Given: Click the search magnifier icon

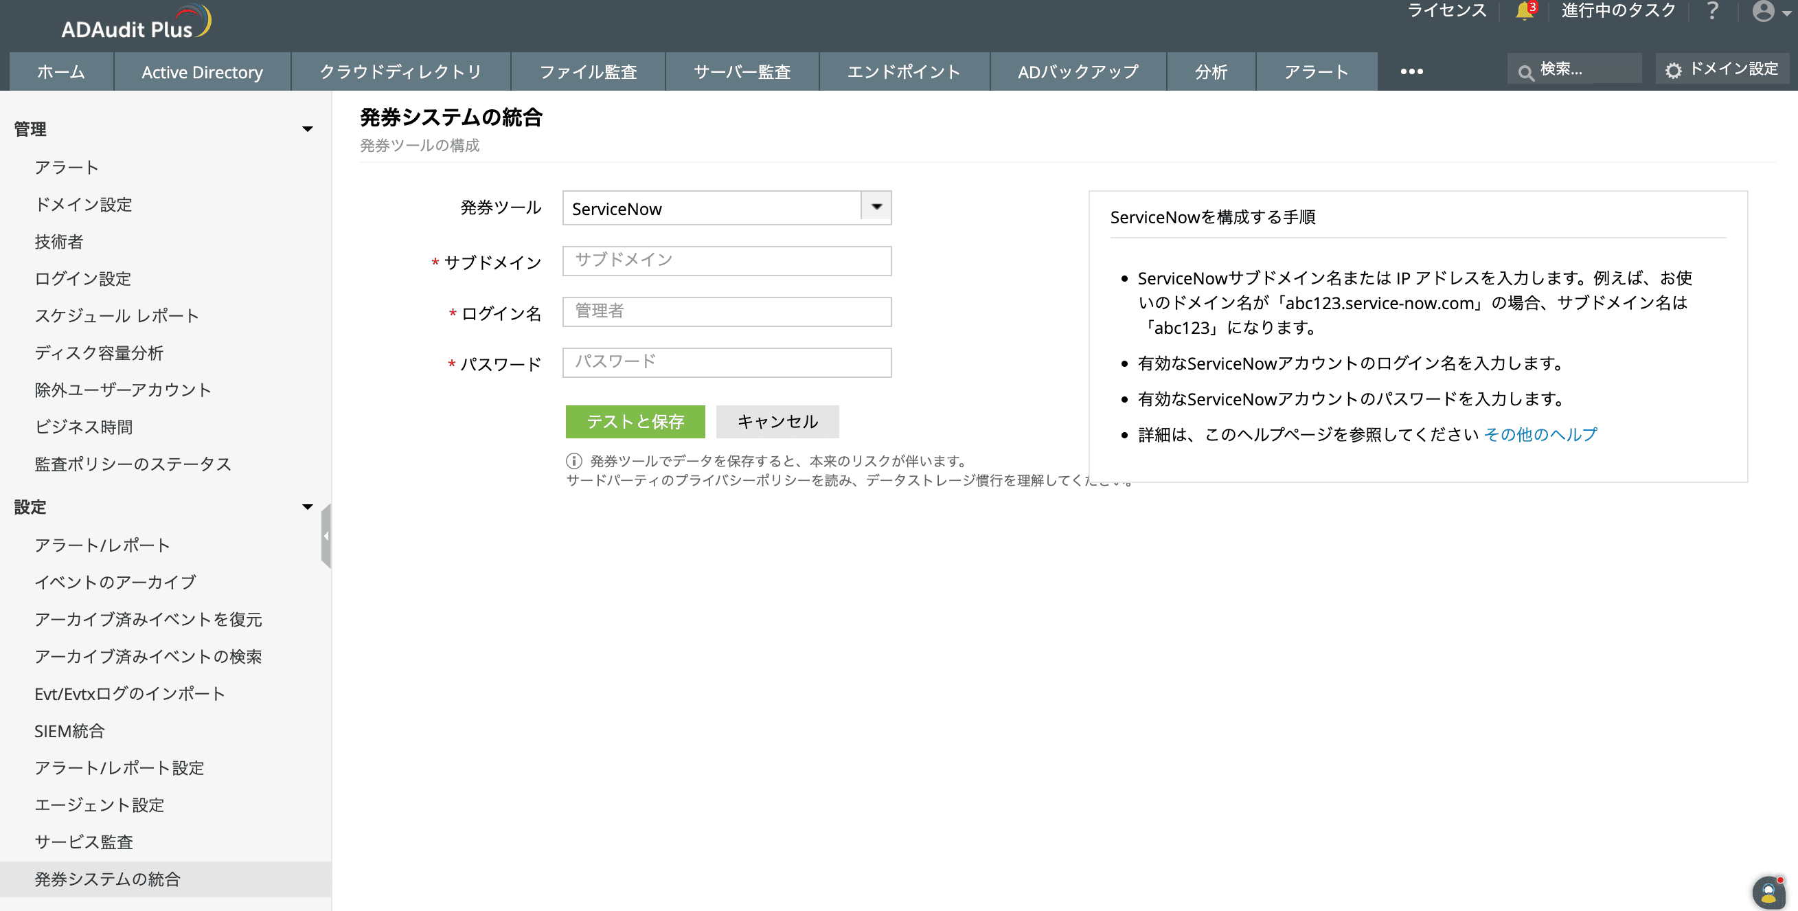Looking at the screenshot, I should pyautogui.click(x=1526, y=72).
